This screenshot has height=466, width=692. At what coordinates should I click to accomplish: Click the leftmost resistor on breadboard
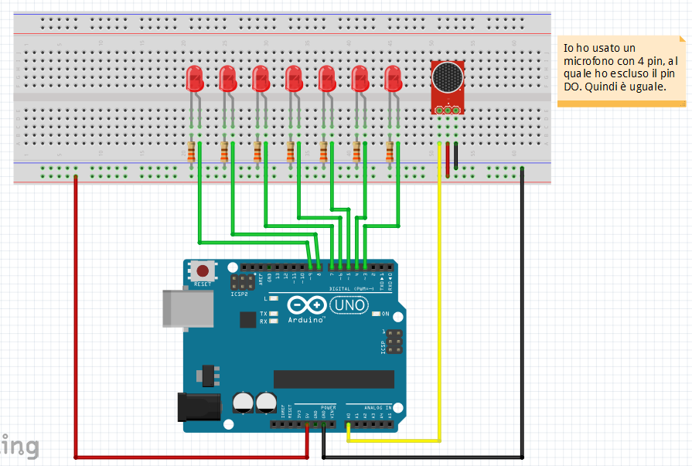tap(191, 153)
